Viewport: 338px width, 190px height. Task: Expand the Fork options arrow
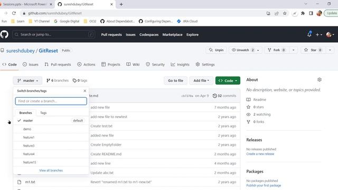(294, 50)
